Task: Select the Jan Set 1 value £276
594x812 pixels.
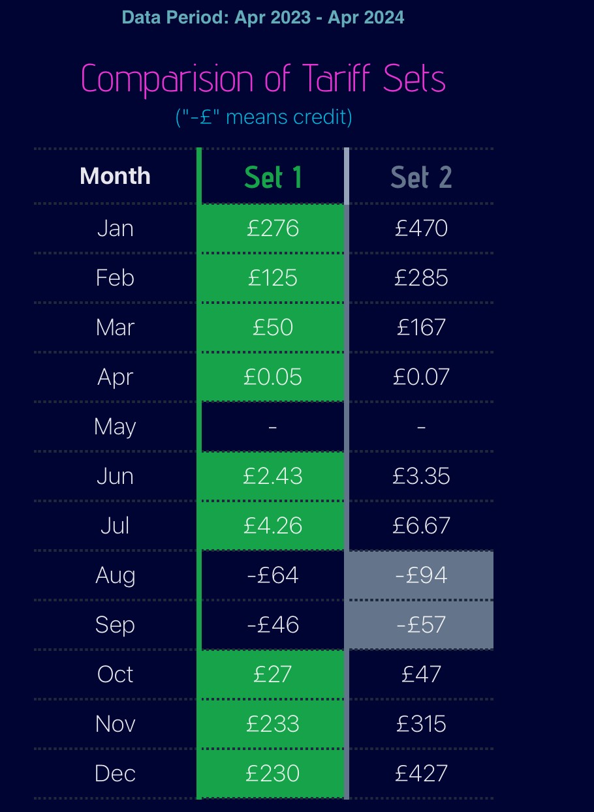Action: click(273, 228)
